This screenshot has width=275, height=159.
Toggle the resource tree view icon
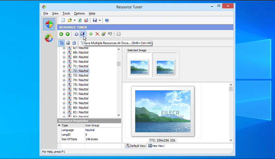pyautogui.click(x=62, y=43)
